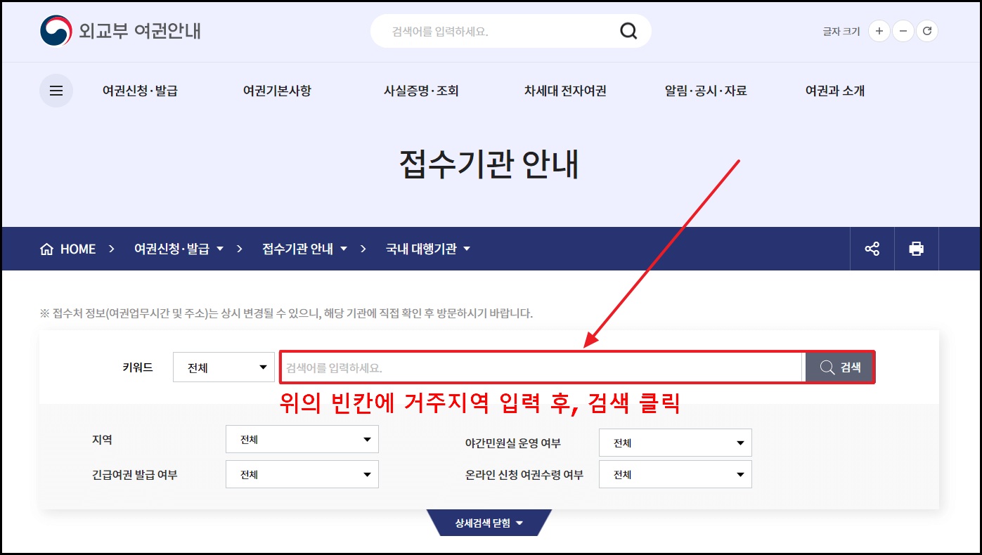Select the 여권기본사항 menu item
Viewport: 982px width, 555px height.
276,91
